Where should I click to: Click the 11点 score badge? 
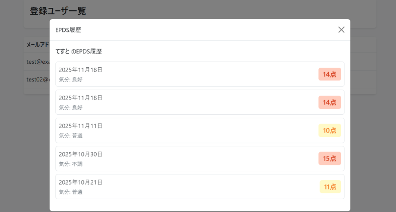[x=330, y=187]
